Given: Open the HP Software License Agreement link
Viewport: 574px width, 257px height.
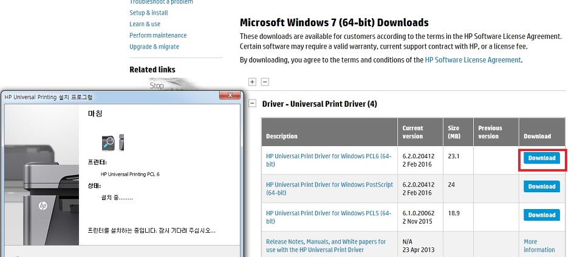Looking at the screenshot, I should [473, 60].
